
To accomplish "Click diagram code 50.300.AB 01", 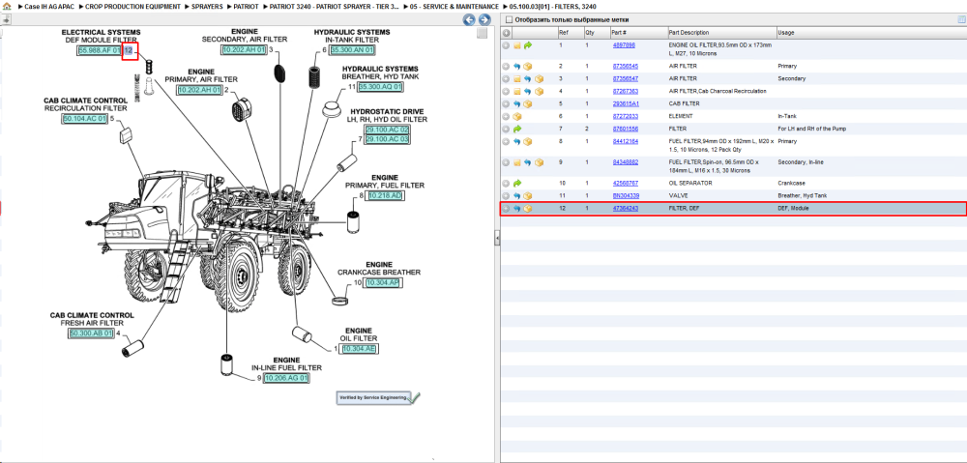I will pyautogui.click(x=91, y=333).
